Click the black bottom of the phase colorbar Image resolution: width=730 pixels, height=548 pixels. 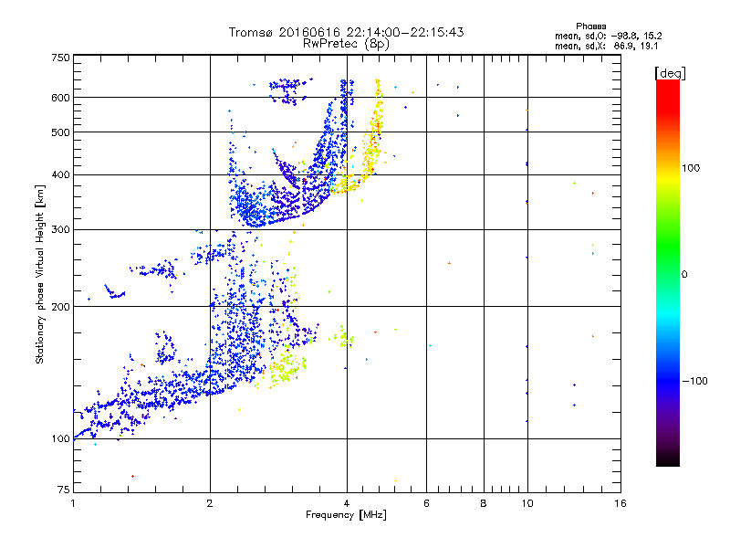[x=668, y=459]
